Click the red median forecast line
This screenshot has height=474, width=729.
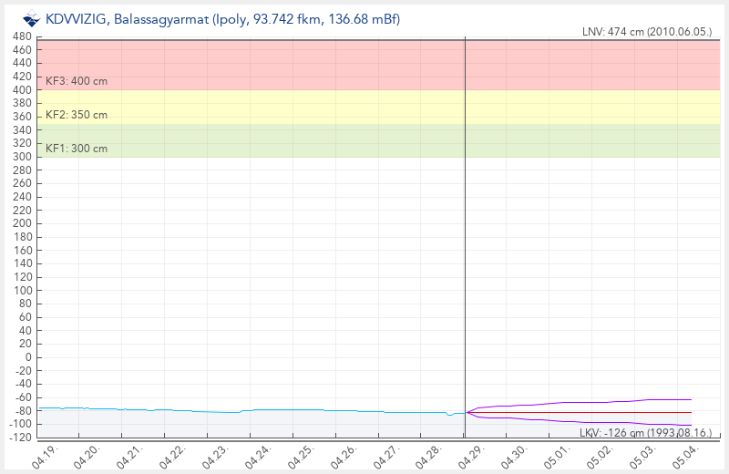592,413
